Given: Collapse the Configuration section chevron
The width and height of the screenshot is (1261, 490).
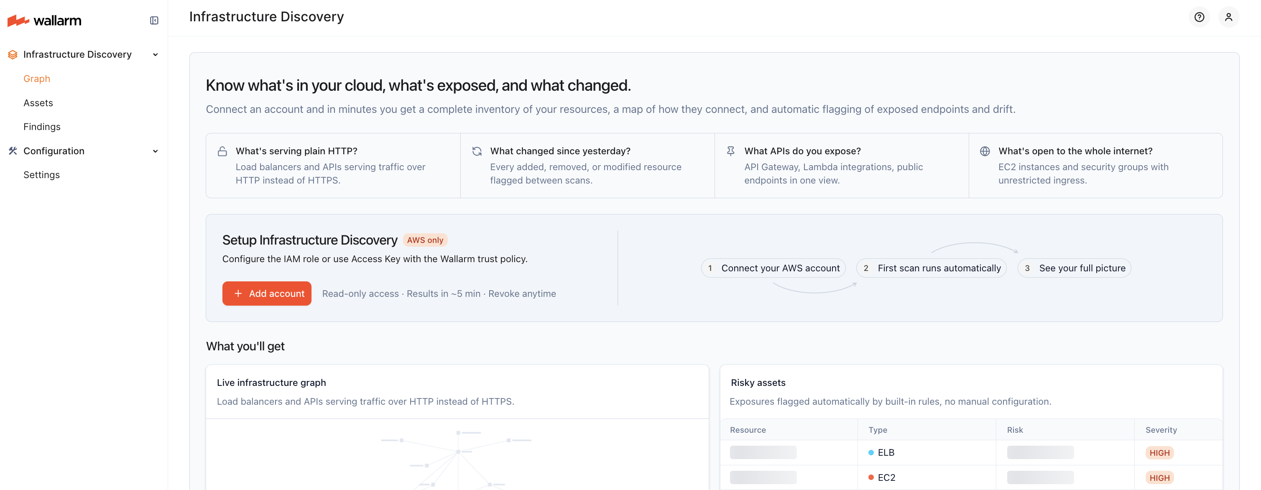Looking at the screenshot, I should pyautogui.click(x=155, y=151).
